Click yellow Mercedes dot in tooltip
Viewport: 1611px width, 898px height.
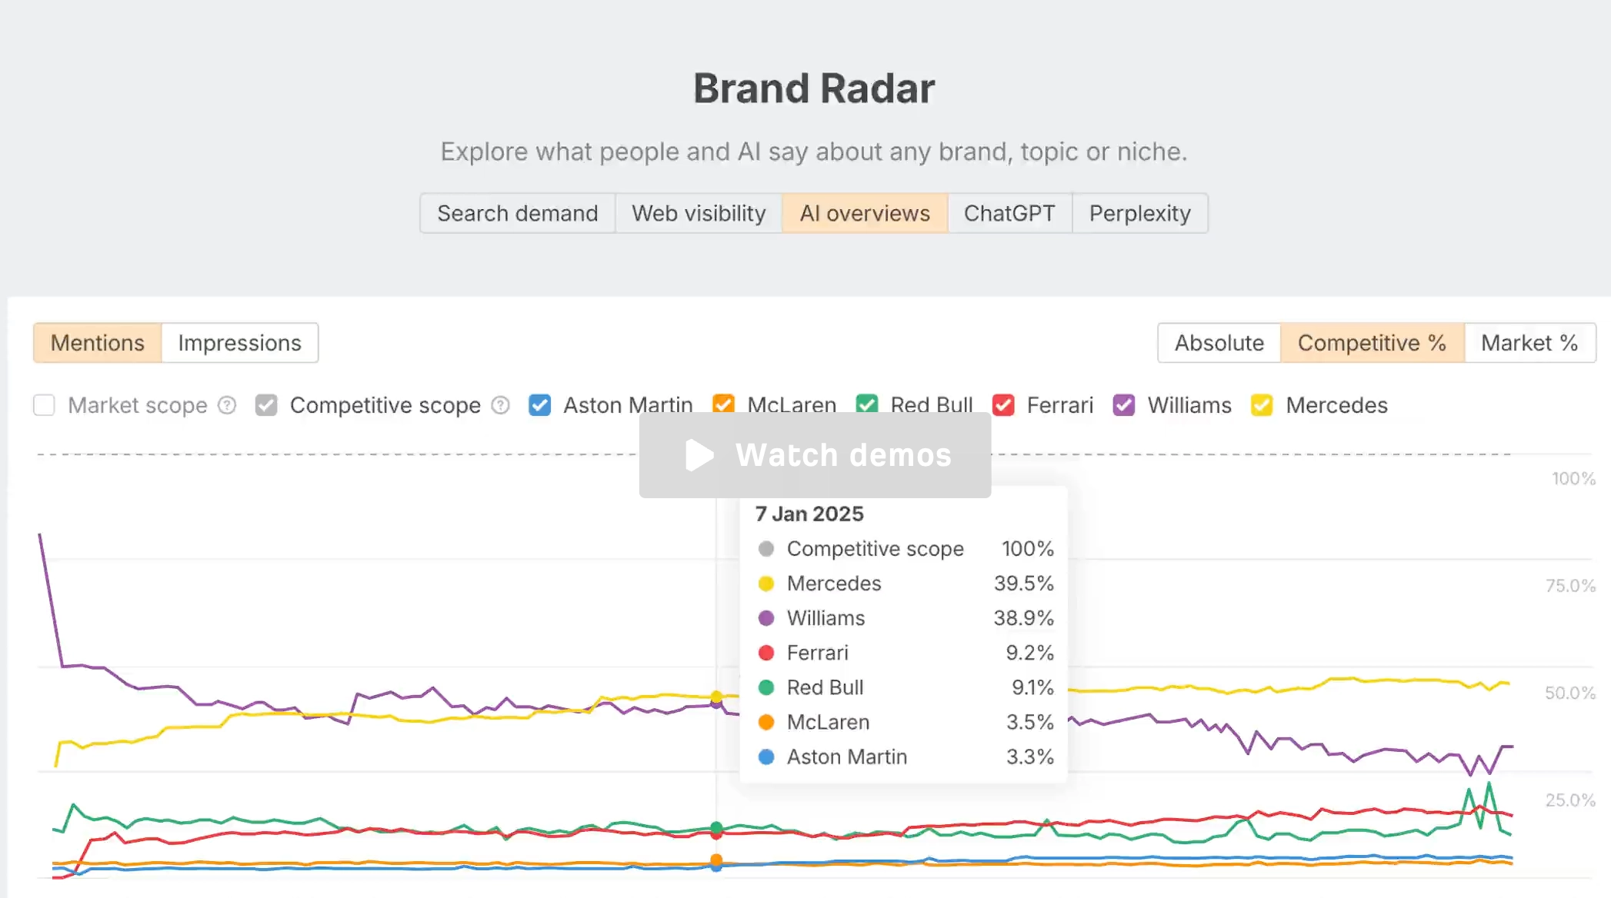[765, 584]
